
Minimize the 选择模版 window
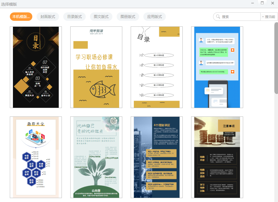click(252, 3)
